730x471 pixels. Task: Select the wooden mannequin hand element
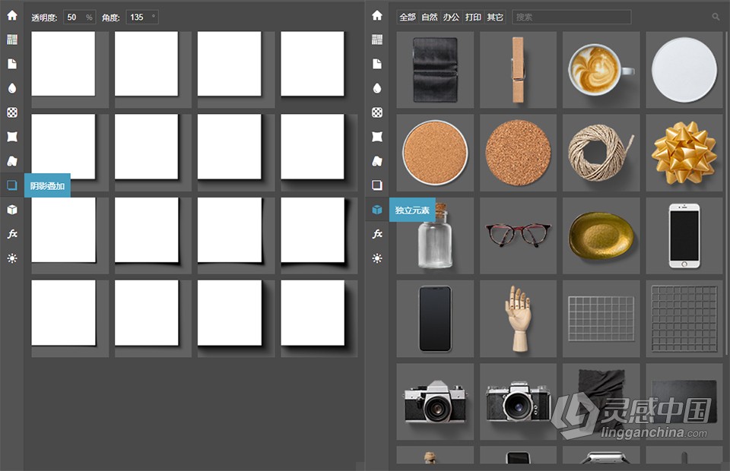coord(518,318)
